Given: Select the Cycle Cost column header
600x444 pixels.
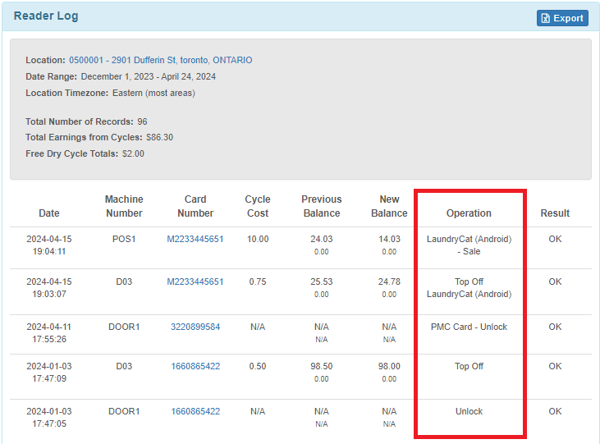Looking at the screenshot, I should 258,206.
